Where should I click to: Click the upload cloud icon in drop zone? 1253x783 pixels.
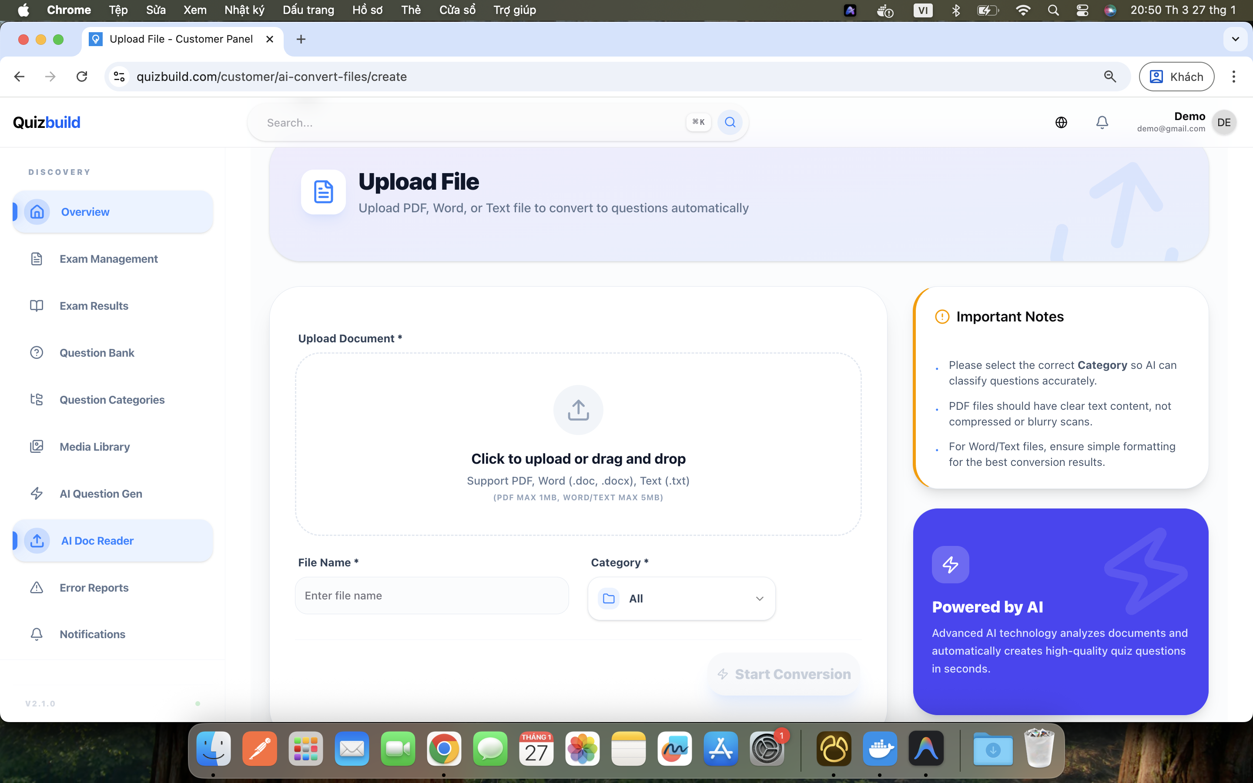578,410
